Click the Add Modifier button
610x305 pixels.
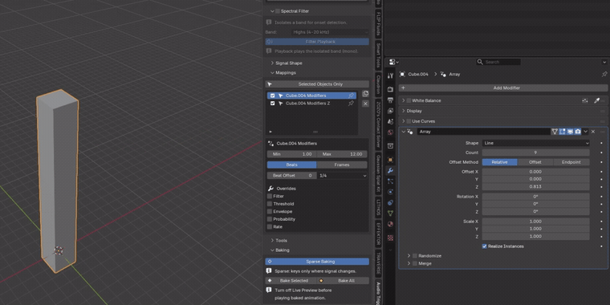(x=503, y=88)
